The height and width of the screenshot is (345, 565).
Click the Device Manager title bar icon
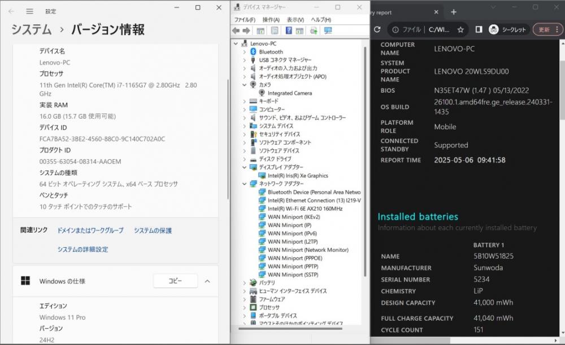237,7
